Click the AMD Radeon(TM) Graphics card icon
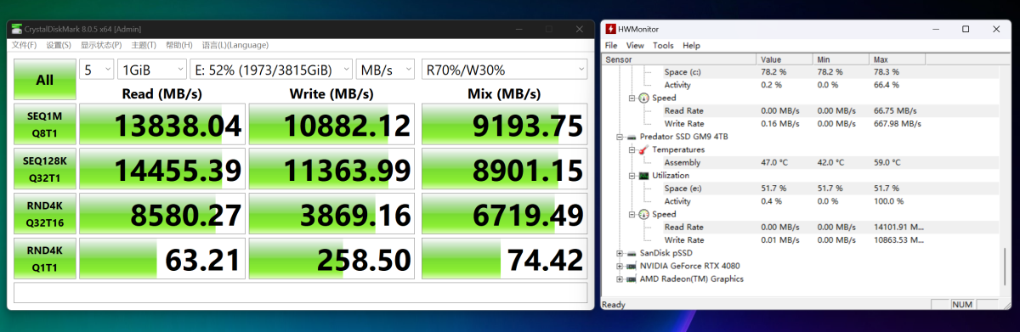The image size is (1020, 332). (x=632, y=279)
